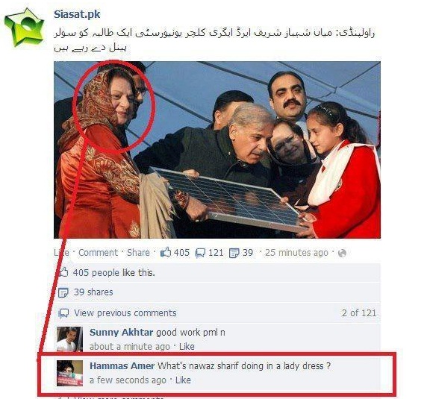Viewport: 430px width, 399px height.
Task: Open Sunny Akhtar's profile name
Action: click(x=121, y=333)
